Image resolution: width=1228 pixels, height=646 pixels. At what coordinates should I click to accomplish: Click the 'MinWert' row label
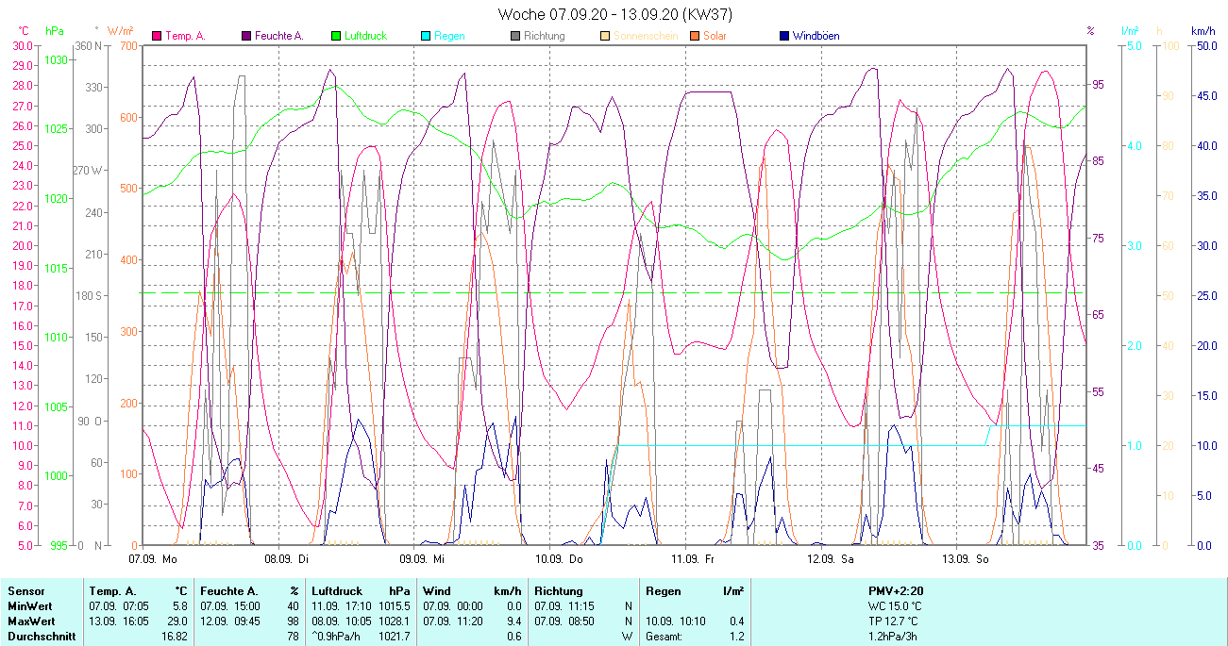pyautogui.click(x=29, y=605)
